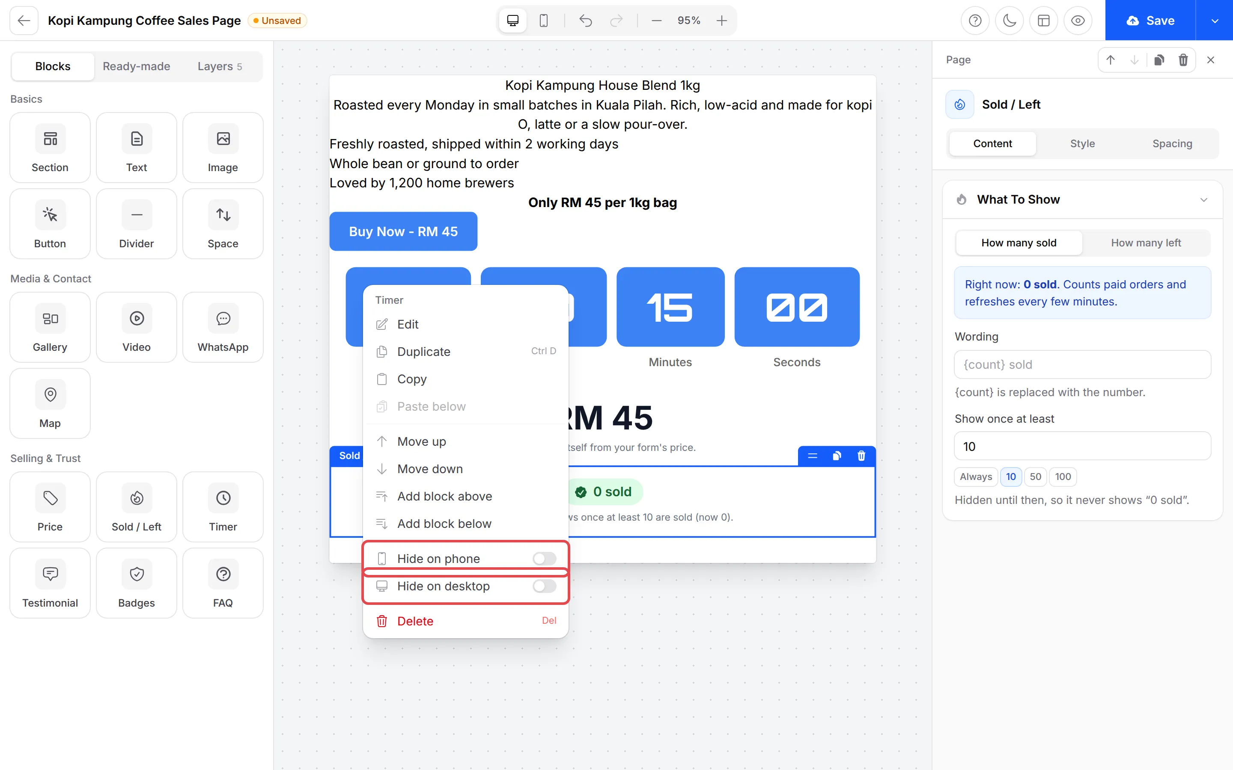
Task: Add a Space block
Action: (223, 224)
